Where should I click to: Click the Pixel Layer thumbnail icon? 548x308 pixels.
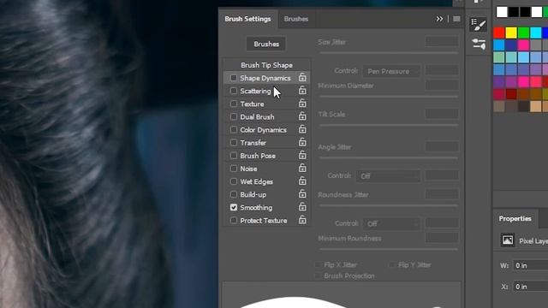tap(508, 240)
